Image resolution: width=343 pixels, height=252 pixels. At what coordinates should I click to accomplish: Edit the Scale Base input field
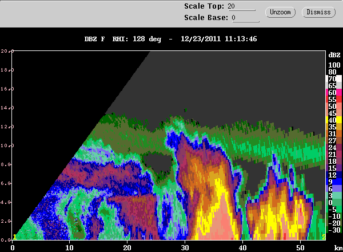pos(245,18)
